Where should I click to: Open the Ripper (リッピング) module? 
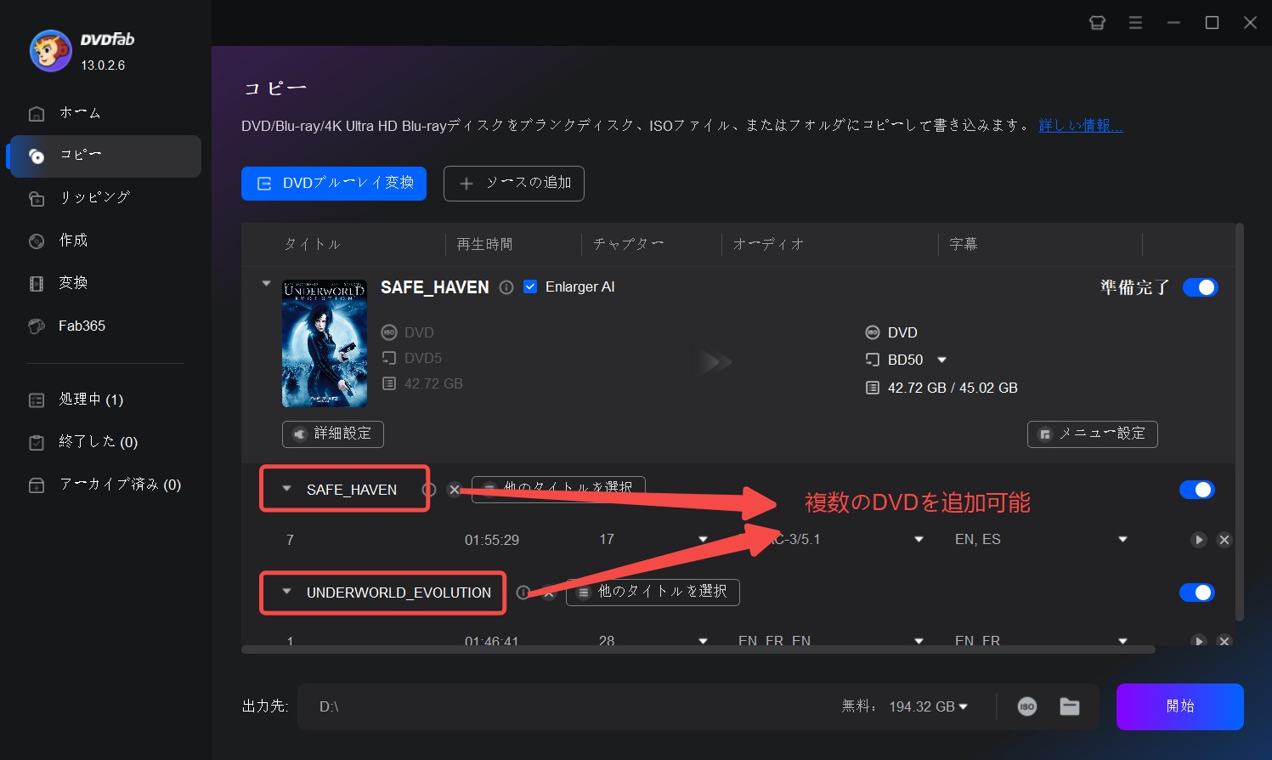[x=105, y=198]
